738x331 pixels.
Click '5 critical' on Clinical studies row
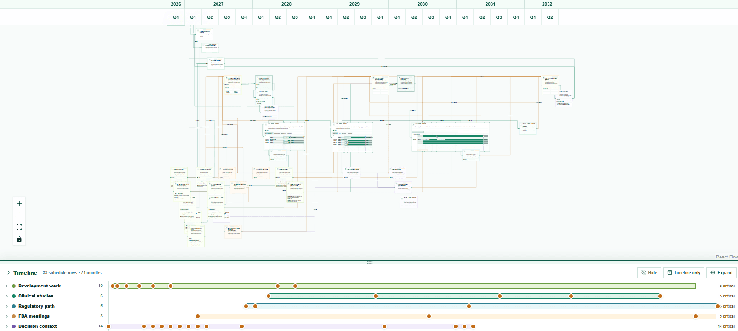coord(727,296)
